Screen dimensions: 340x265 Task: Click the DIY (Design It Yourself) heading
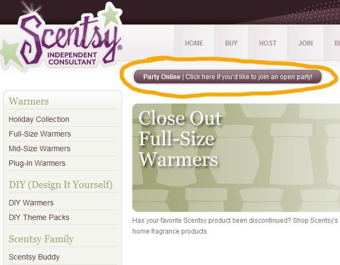(x=61, y=185)
